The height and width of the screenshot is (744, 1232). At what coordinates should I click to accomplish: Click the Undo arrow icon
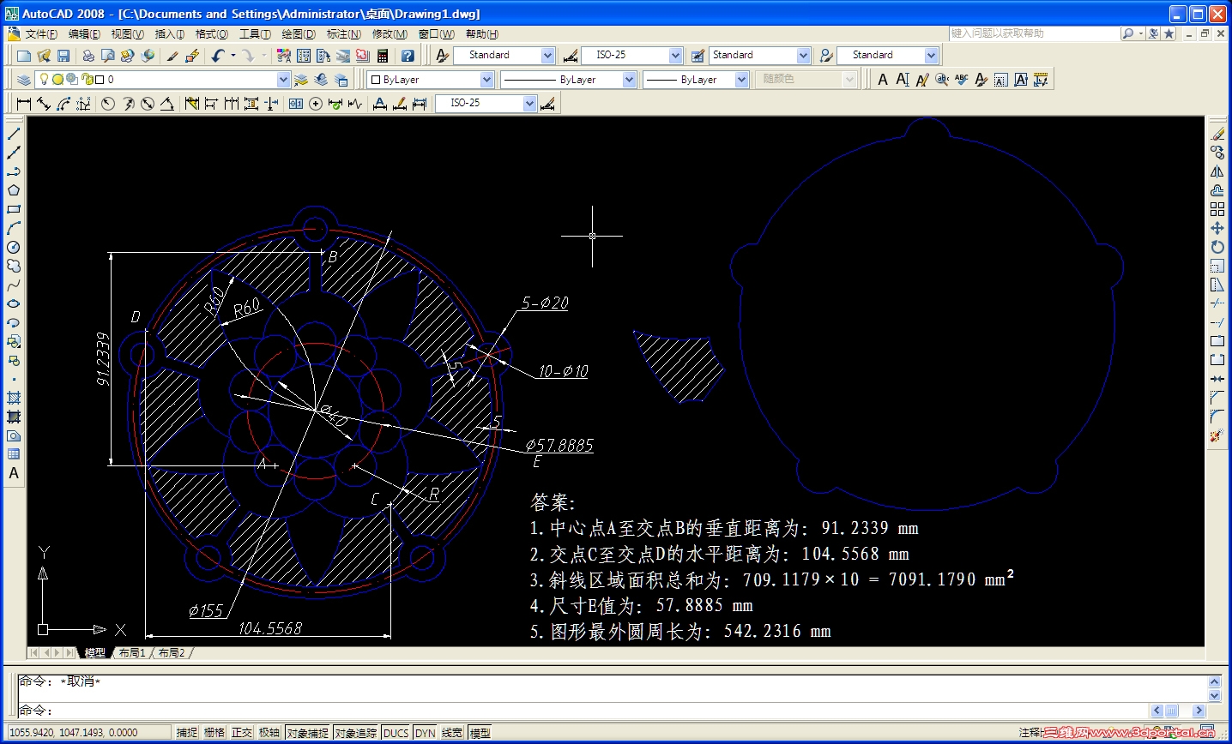[x=218, y=56]
